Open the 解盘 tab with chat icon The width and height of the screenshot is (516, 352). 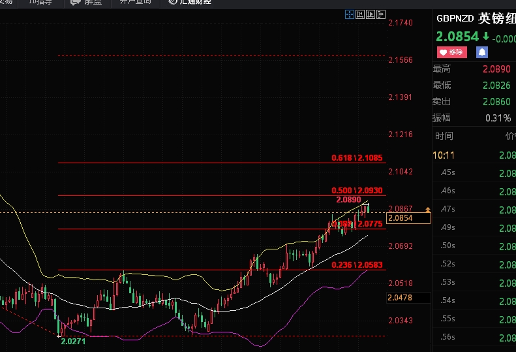(86, 2)
